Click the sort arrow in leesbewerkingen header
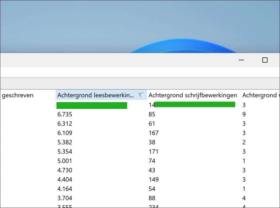This screenshot has width=280, height=208. click(141, 95)
